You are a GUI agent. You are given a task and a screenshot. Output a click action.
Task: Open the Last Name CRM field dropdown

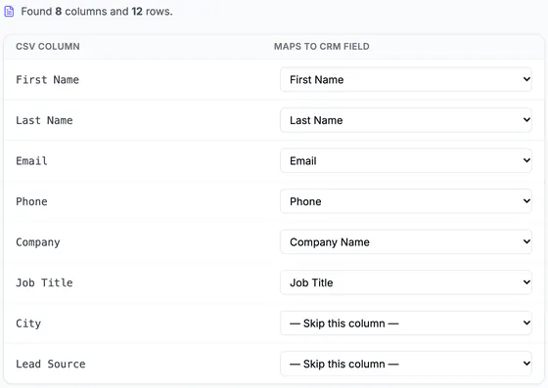[x=406, y=120]
